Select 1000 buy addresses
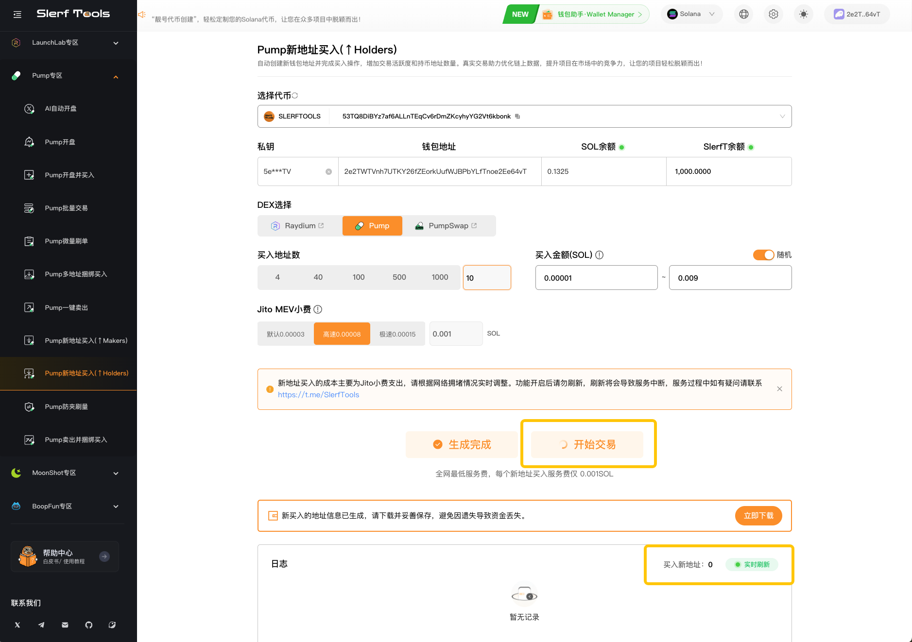The height and width of the screenshot is (642, 912). coord(440,277)
